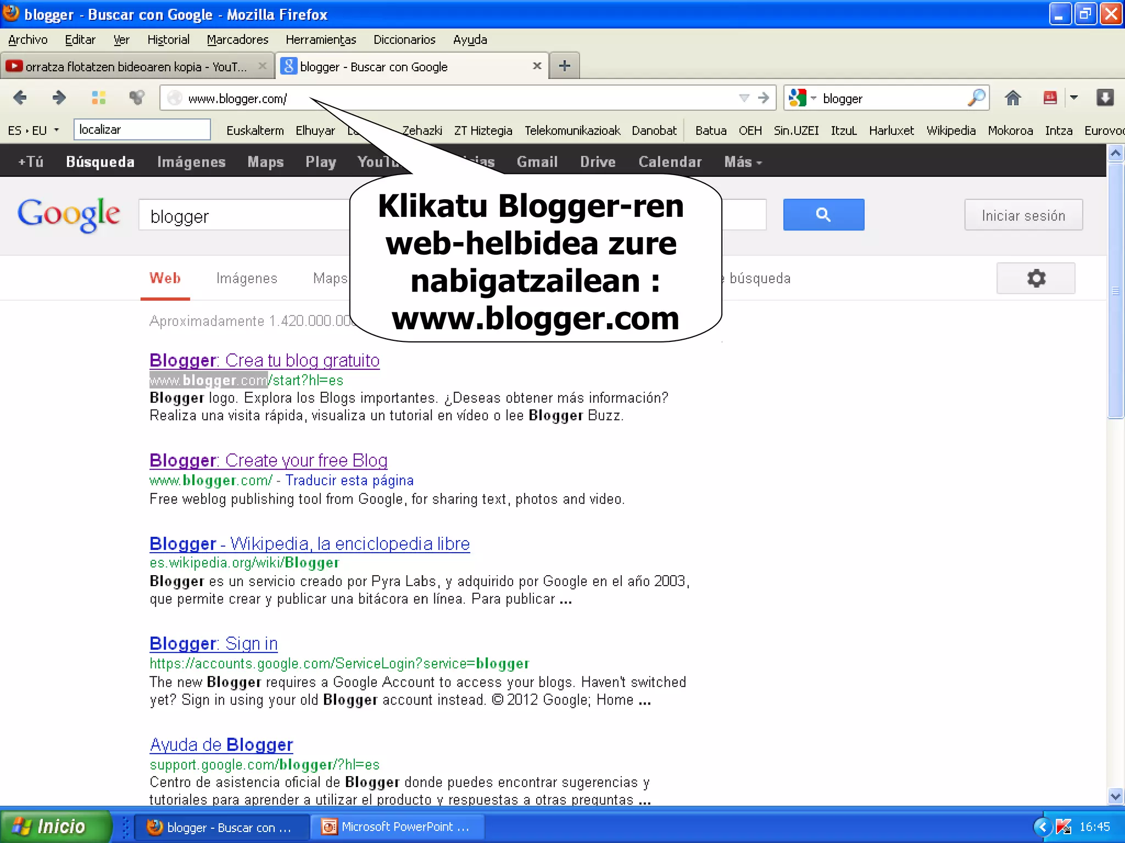Click Traducir esta página link
The height and width of the screenshot is (843, 1125).
(349, 480)
